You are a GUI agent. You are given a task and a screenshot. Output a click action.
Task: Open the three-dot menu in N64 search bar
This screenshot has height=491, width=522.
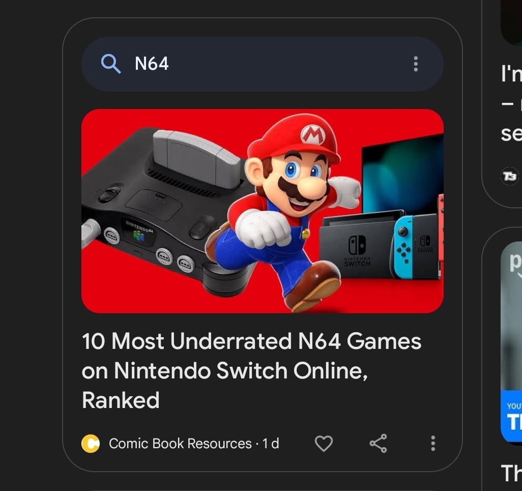416,64
